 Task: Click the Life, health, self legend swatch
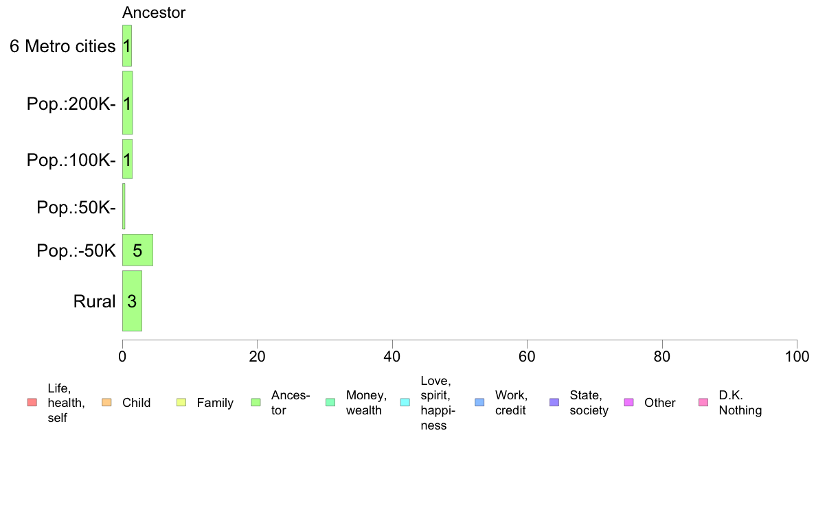point(32,403)
